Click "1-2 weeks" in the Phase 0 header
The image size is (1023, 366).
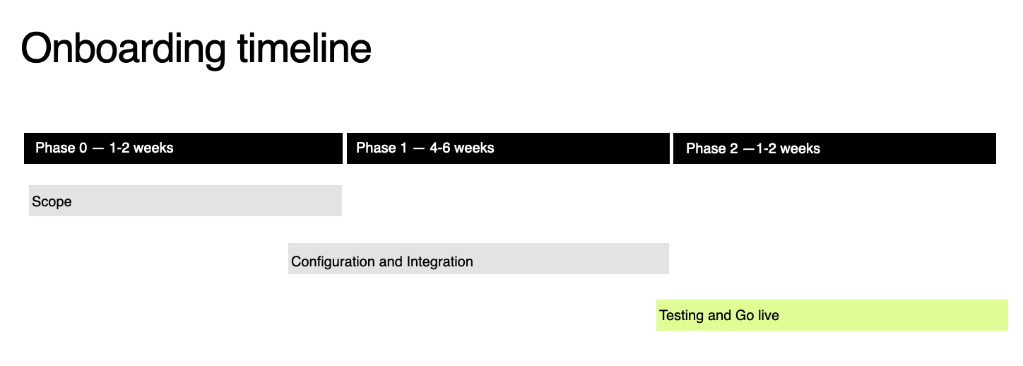[x=141, y=148]
